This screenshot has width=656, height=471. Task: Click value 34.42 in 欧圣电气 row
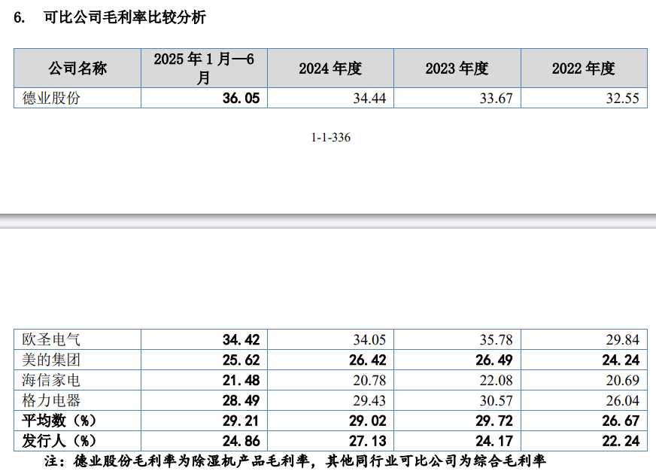click(x=241, y=339)
